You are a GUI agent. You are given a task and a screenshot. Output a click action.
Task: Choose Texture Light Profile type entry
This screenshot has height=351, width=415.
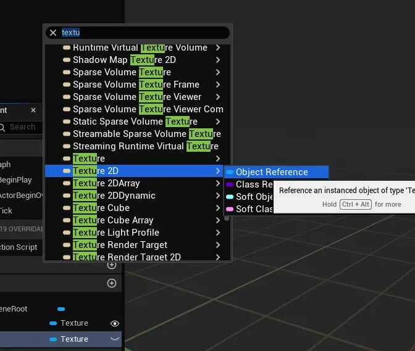click(x=116, y=233)
